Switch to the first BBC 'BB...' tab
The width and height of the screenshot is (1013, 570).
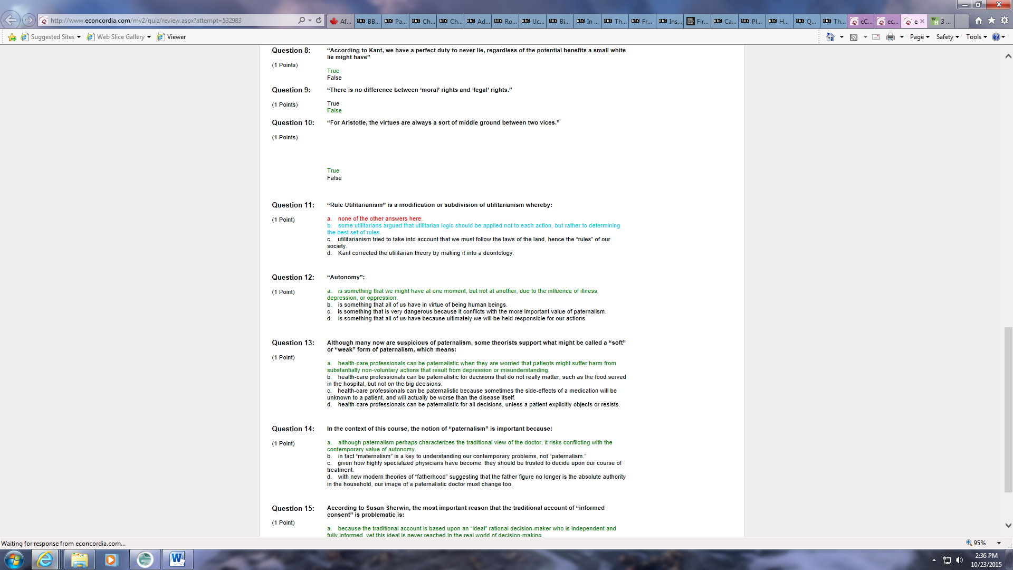pyautogui.click(x=368, y=21)
